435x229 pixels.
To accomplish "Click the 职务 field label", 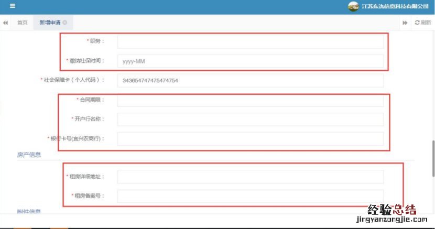I will (x=95, y=41).
